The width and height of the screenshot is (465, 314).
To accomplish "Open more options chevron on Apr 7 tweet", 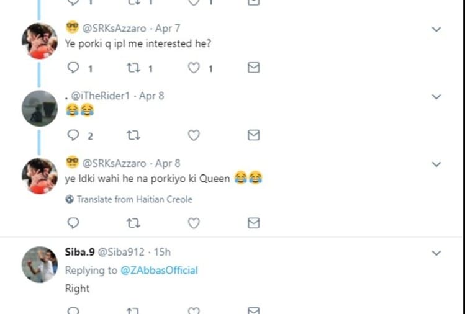I will point(436,29).
